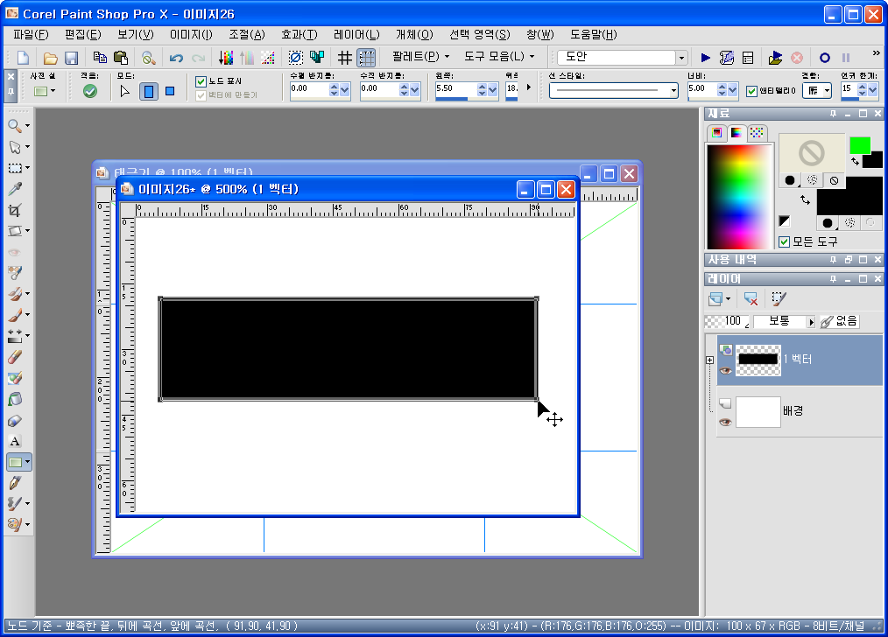
Task: Select the Dropper tool
Action: (15, 189)
